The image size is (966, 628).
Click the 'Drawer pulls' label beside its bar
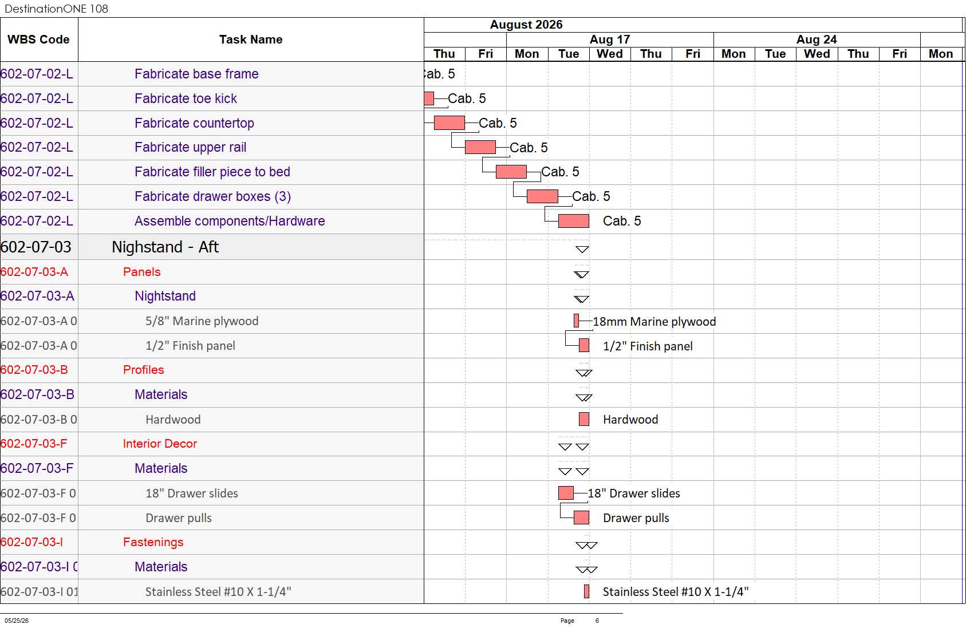coord(636,518)
